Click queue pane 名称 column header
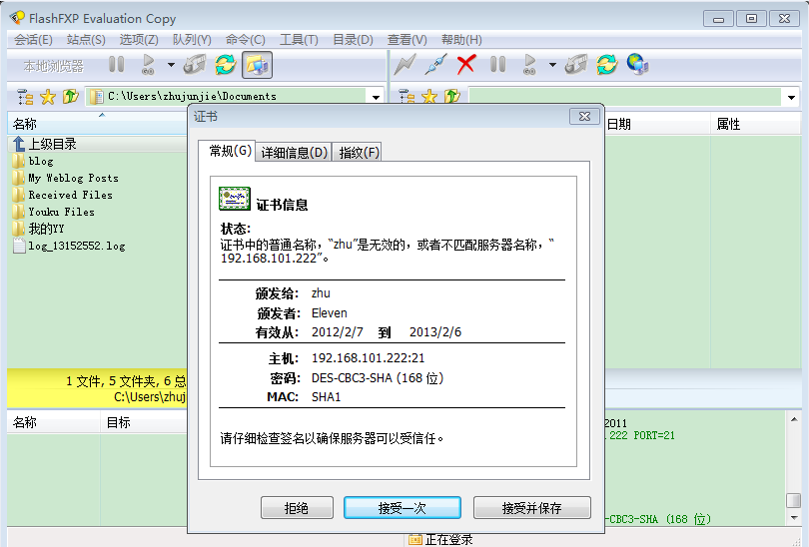The width and height of the screenshot is (809, 547). point(53,423)
